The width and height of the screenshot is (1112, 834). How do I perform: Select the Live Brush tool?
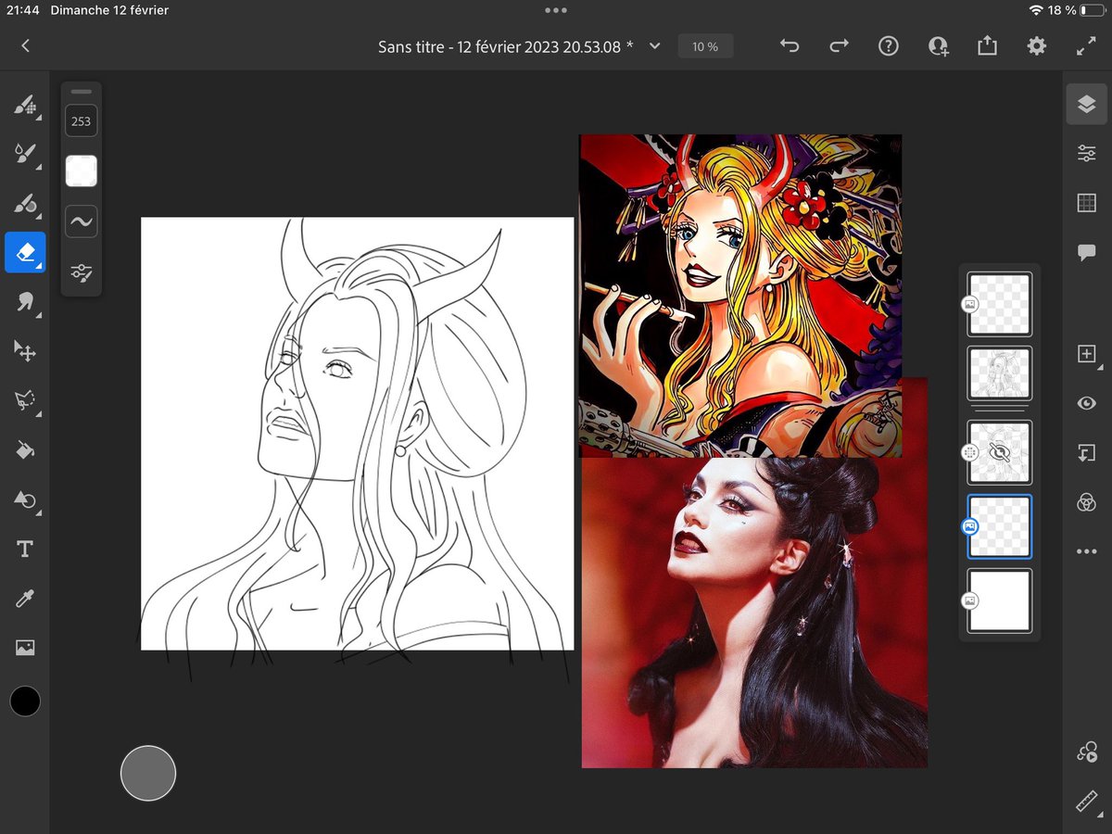pyautogui.click(x=25, y=153)
